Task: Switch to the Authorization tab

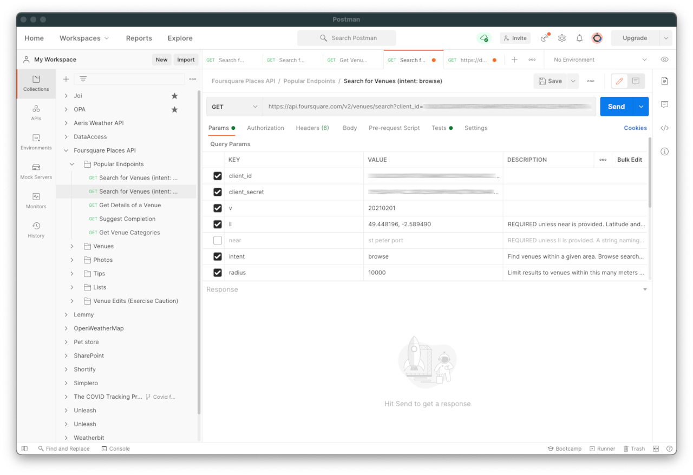Action: click(265, 128)
